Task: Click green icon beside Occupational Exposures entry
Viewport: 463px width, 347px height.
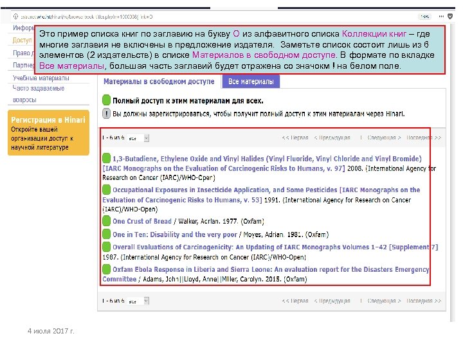Action: (106, 190)
